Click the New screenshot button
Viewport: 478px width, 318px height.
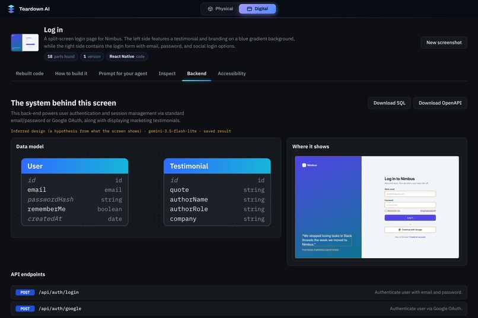click(444, 43)
